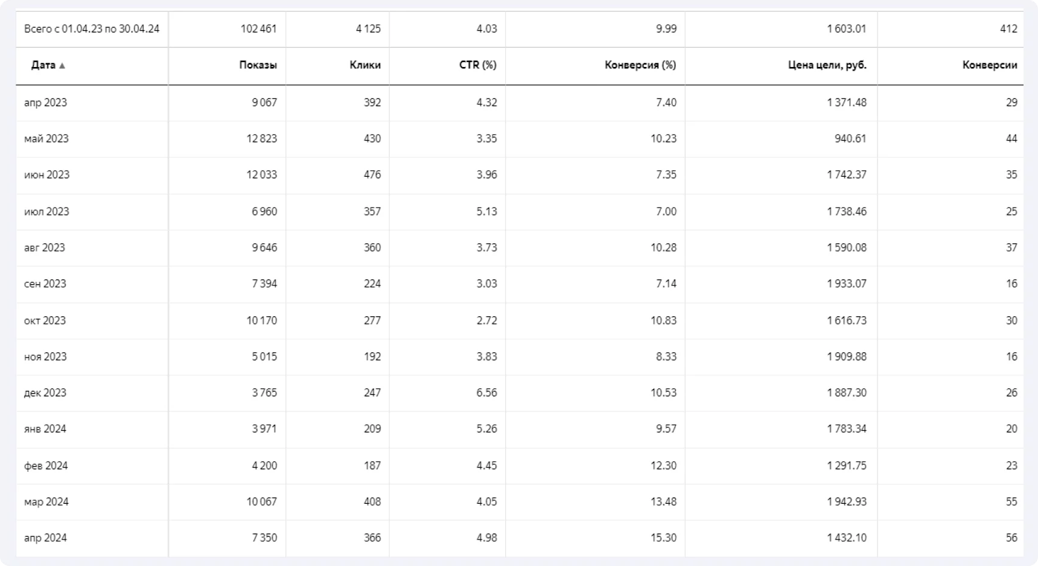Click the июн 2023 date cell
Image resolution: width=1038 pixels, height=566 pixels.
pos(46,175)
